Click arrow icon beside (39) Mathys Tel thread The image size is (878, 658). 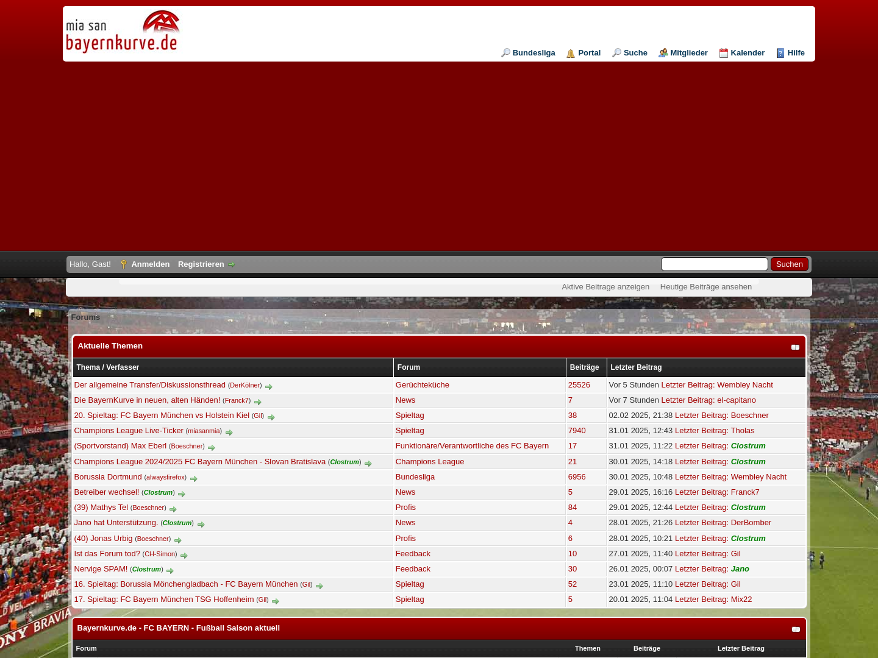tap(173, 509)
